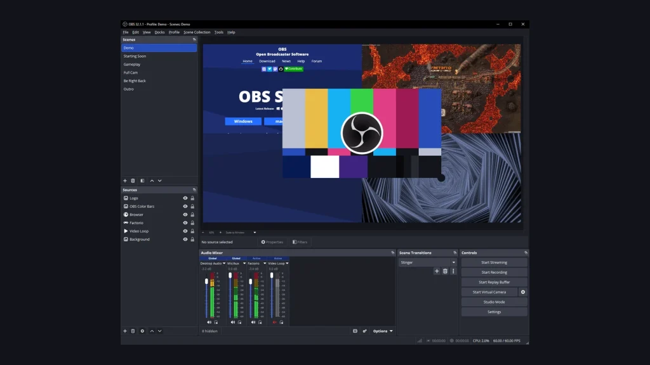The height and width of the screenshot is (365, 650).
Task: Adjust the Desktop Audio volume slider
Action: (206, 281)
